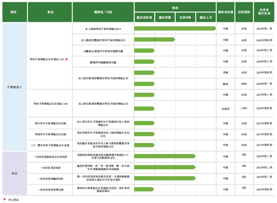Select product '神經外科手術導航定位系統'

(x=51, y=134)
